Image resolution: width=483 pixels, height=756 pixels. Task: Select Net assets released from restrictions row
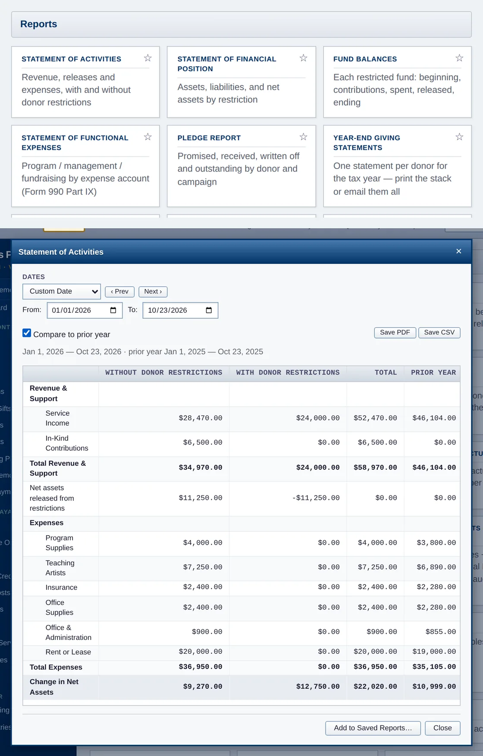(x=241, y=498)
